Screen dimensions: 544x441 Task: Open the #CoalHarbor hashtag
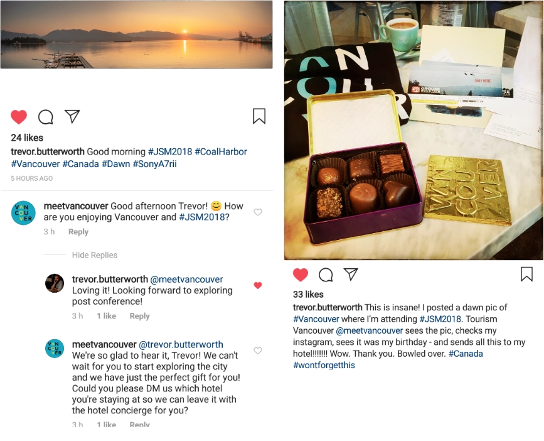(221, 152)
